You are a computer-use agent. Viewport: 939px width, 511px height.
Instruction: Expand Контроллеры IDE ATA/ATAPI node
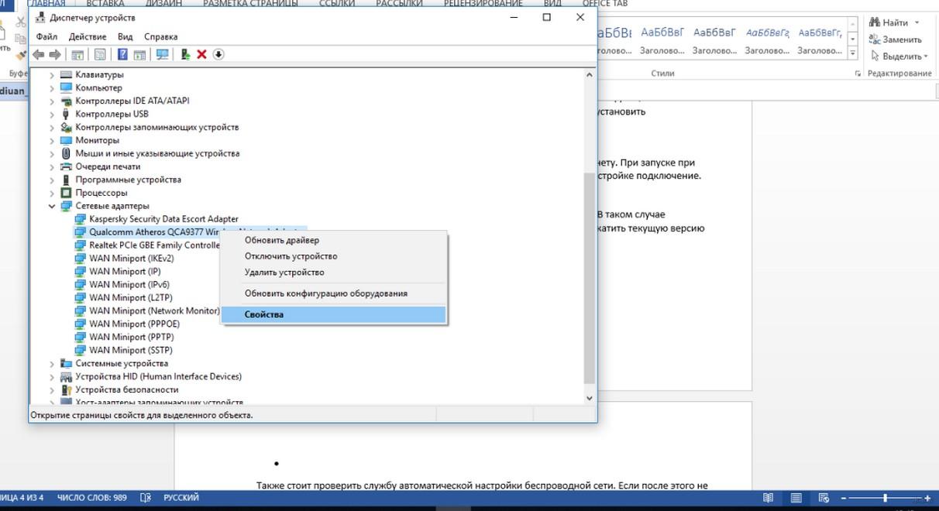52,101
